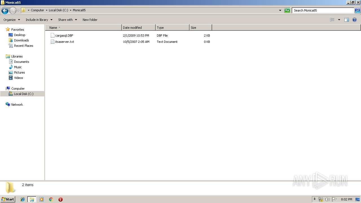Click the network tray icon

tap(321, 199)
